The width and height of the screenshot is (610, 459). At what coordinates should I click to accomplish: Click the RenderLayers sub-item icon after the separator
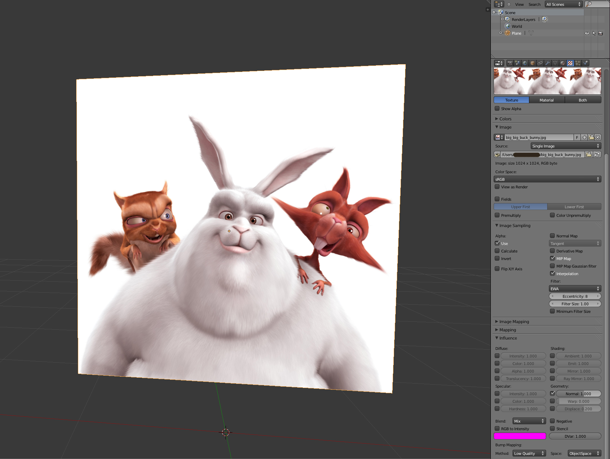[x=545, y=20]
